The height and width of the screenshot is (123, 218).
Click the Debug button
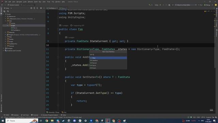pos(207,5)
